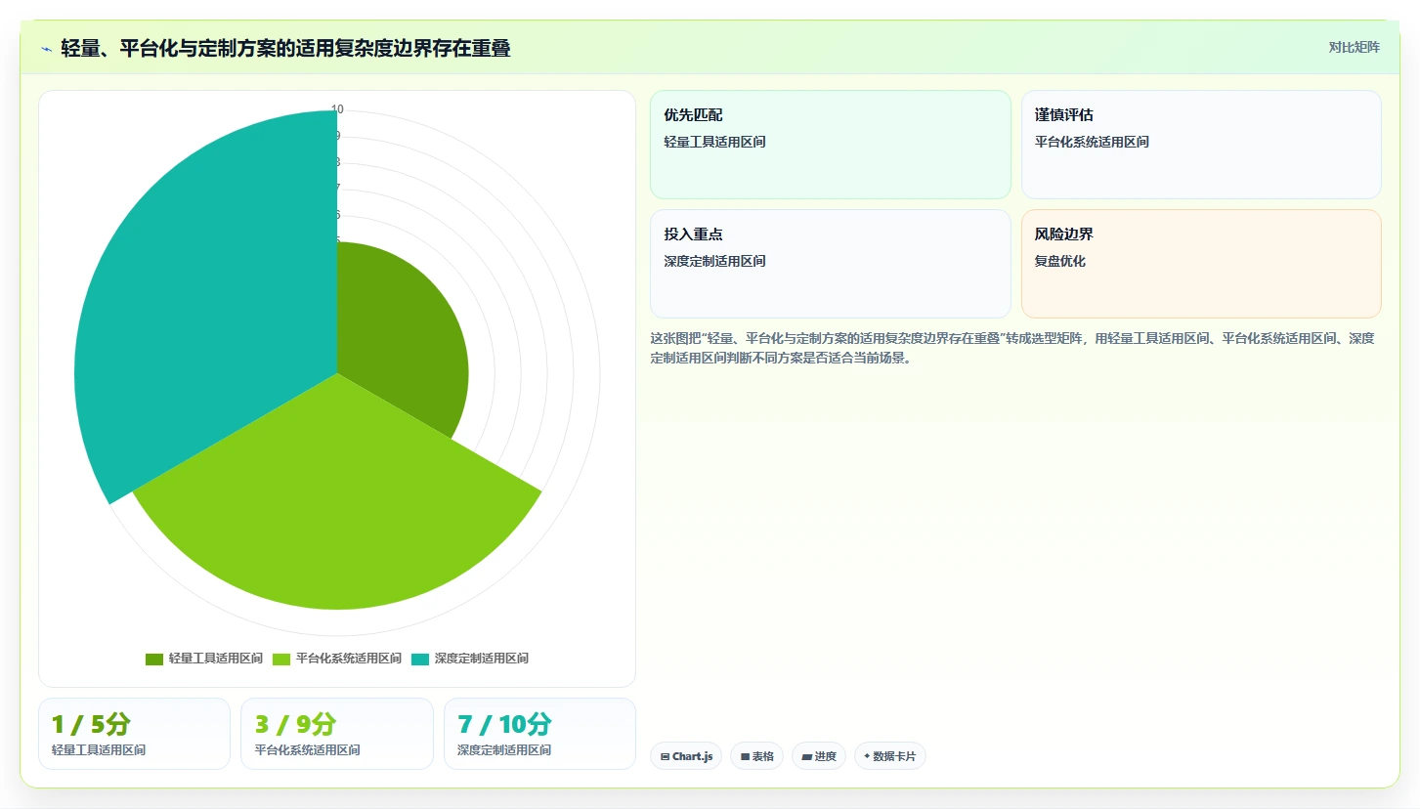Click the 表格 tag

tap(756, 756)
